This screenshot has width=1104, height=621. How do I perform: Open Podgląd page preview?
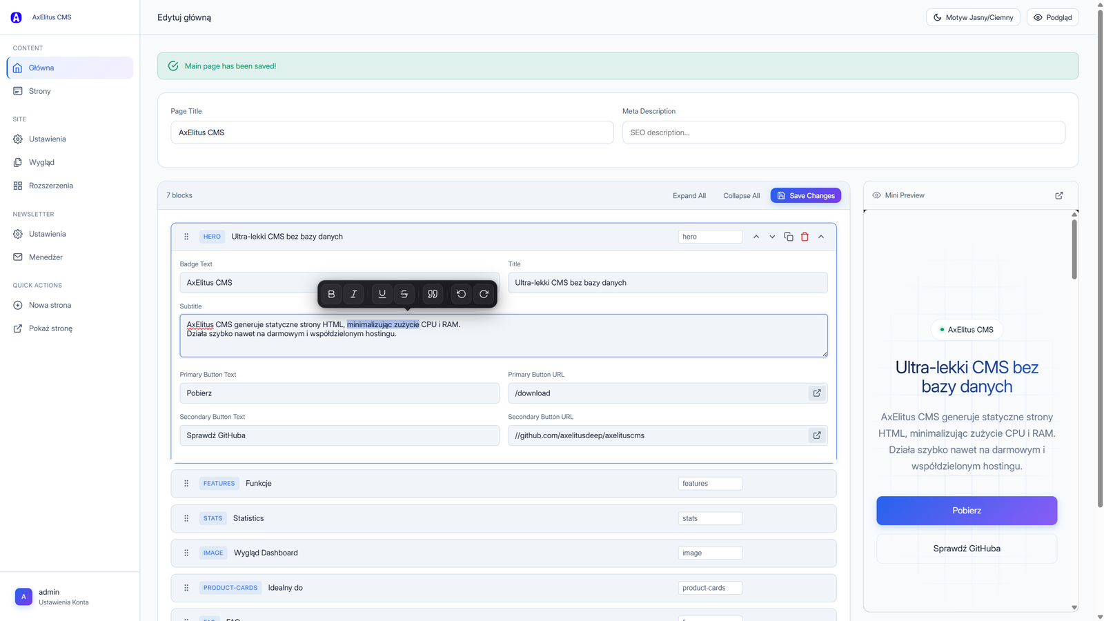pyautogui.click(x=1052, y=17)
